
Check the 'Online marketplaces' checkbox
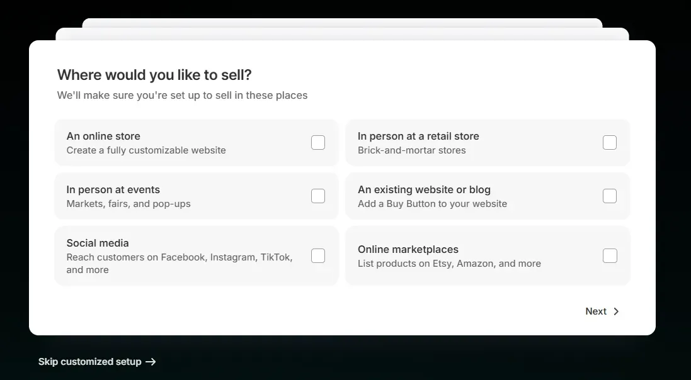[609, 255]
